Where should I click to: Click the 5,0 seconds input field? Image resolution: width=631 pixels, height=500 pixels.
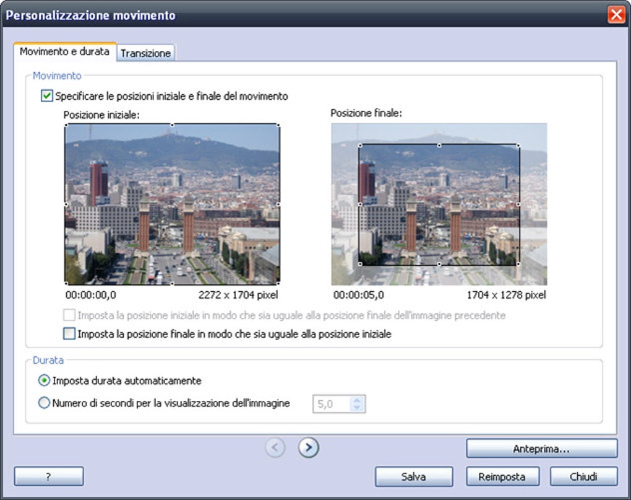pos(332,404)
